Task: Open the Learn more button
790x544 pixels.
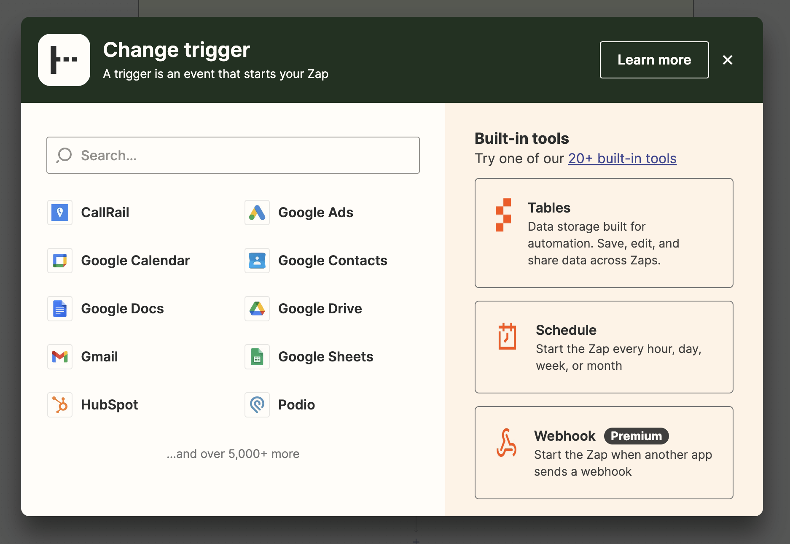Action: click(x=654, y=60)
